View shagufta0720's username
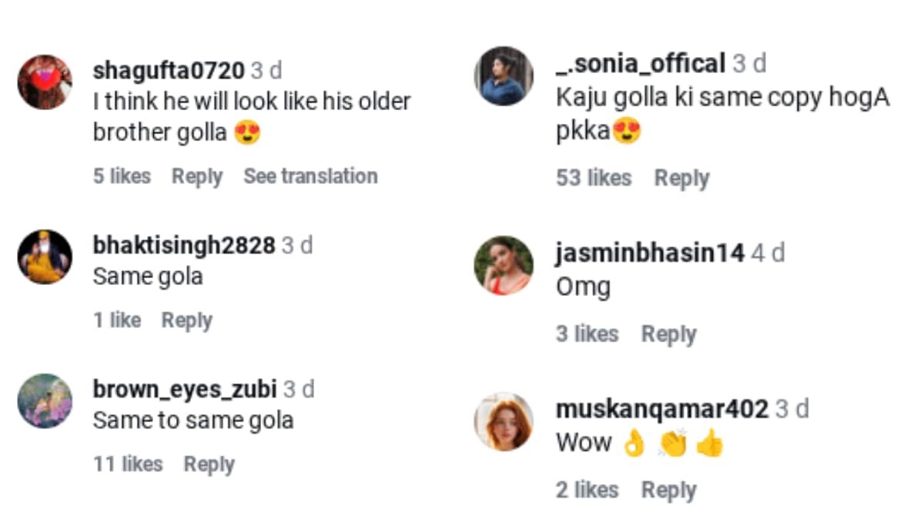Image resolution: width=924 pixels, height=520 pixels. click(166, 70)
